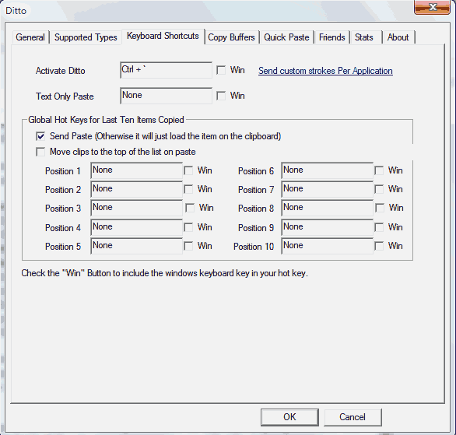Screen dimensions: 456x435
Task: Click the Position 4 hotkey field
Action: [136, 227]
